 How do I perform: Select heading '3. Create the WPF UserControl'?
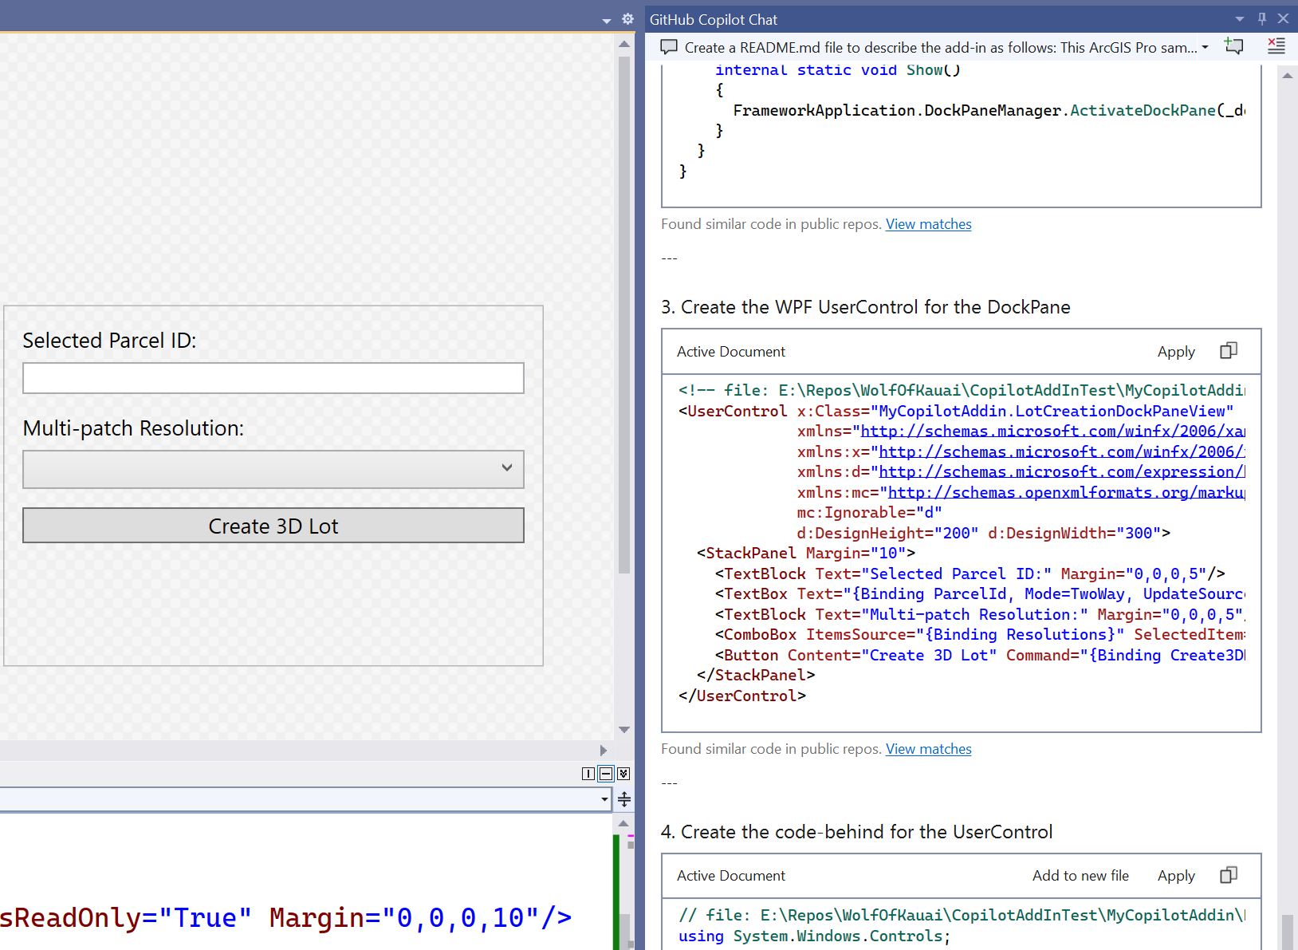866,307
